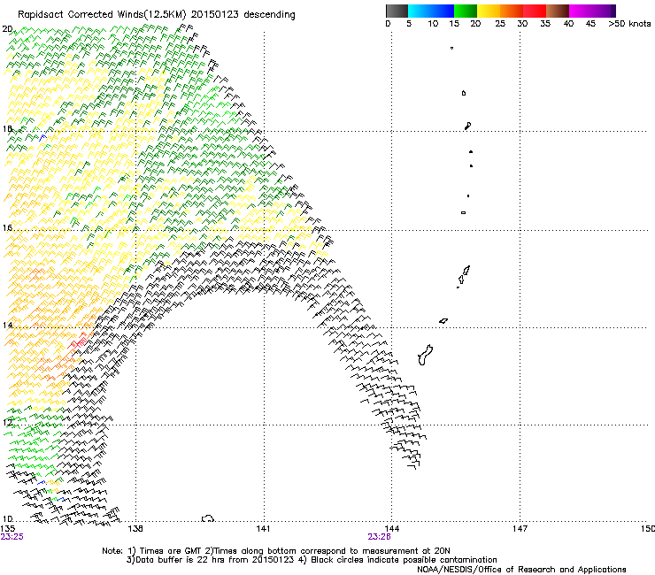The width and height of the screenshot is (655, 575).
Task: Click the latitude label '12'
Action: coord(7,422)
